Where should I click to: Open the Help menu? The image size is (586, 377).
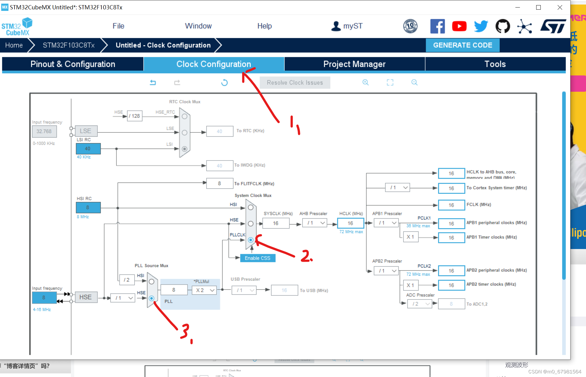(x=265, y=26)
